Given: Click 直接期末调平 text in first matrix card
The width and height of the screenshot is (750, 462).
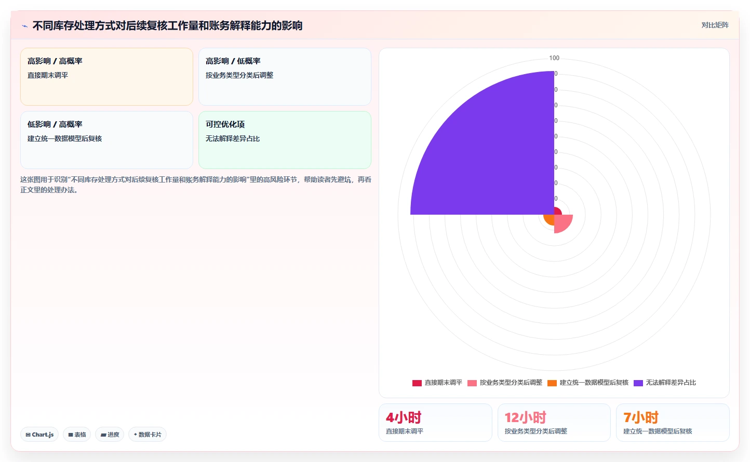Looking at the screenshot, I should pyautogui.click(x=48, y=75).
